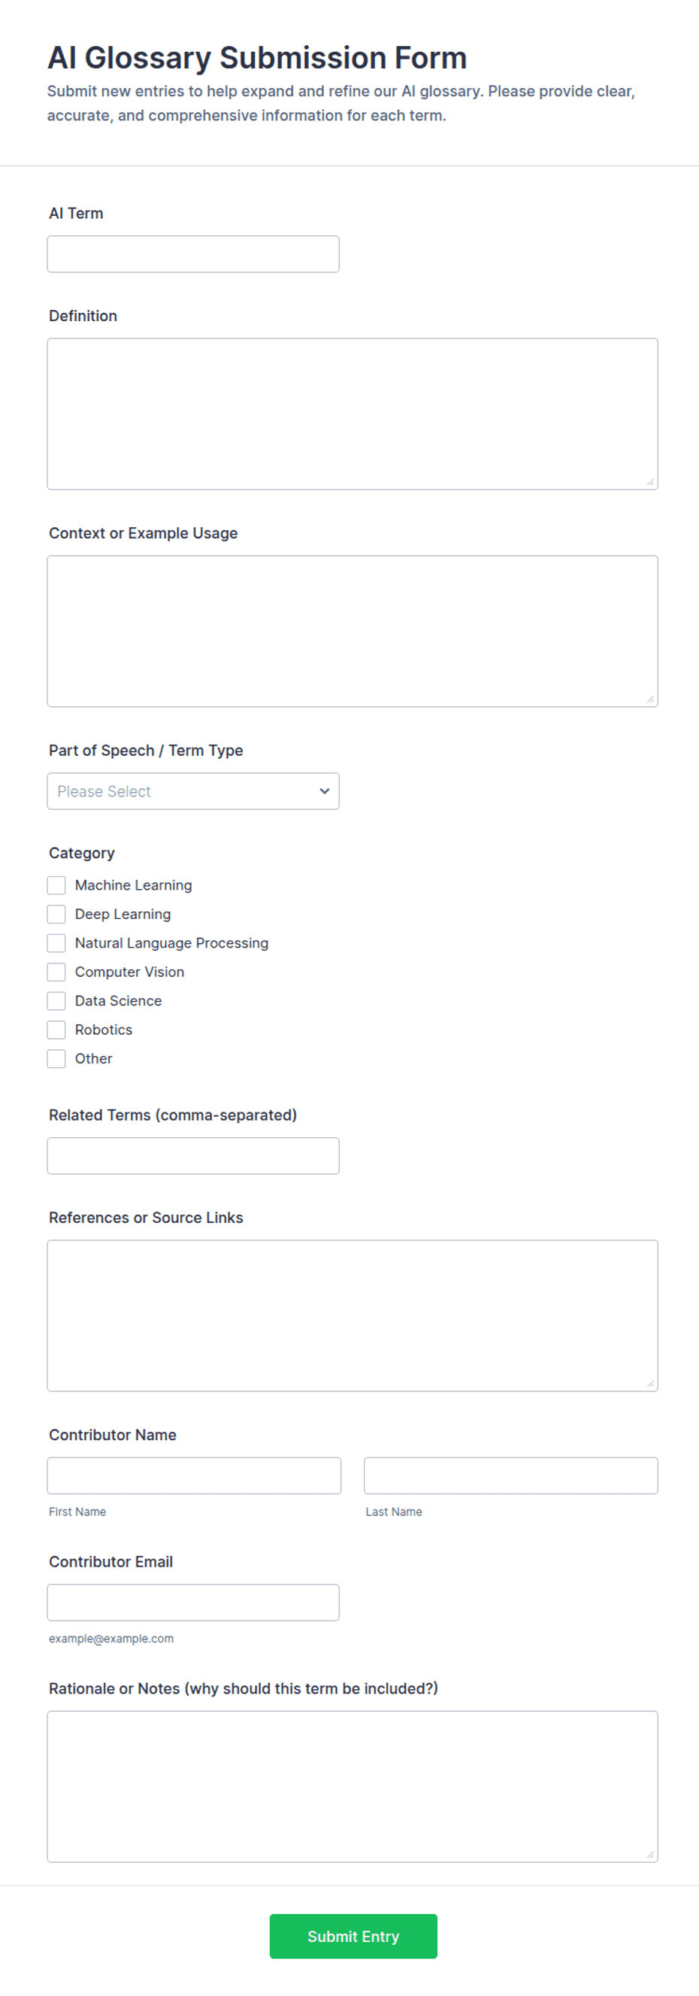The image size is (699, 1996).
Task: Click the Related Terms input field
Action: (x=192, y=1155)
